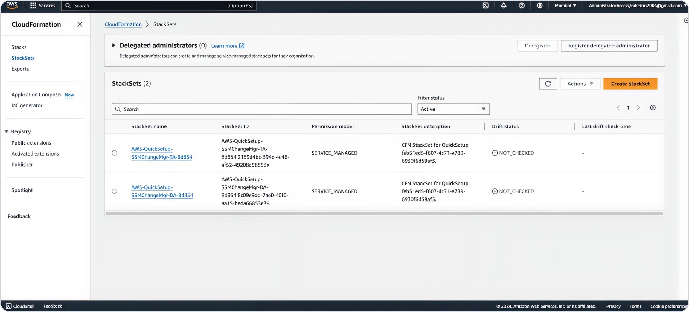Open table preferences gear icon

(653, 108)
